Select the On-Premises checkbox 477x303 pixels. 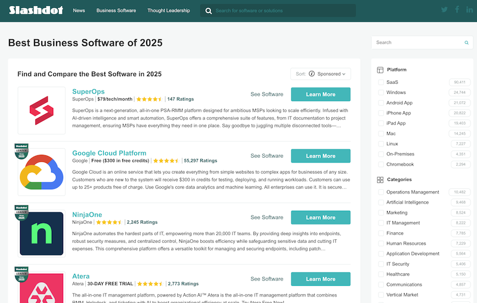[x=380, y=154]
